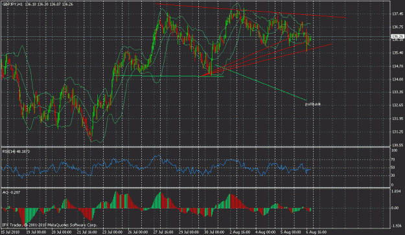The height and width of the screenshot is (235, 405).
Task: Click the AO zero level 0.00 label
Action: point(395,208)
